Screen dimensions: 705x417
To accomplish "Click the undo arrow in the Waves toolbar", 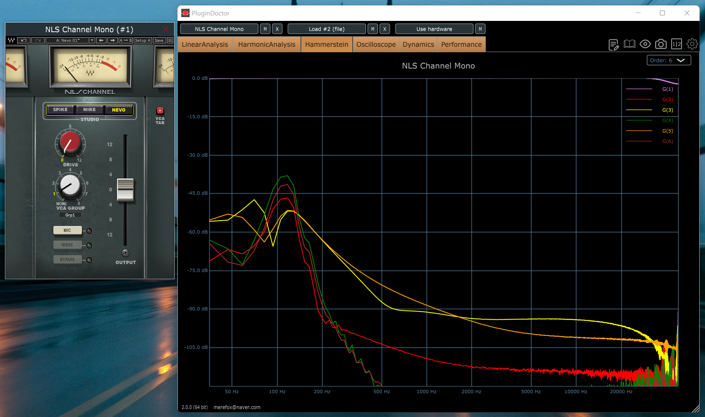I will (24, 41).
